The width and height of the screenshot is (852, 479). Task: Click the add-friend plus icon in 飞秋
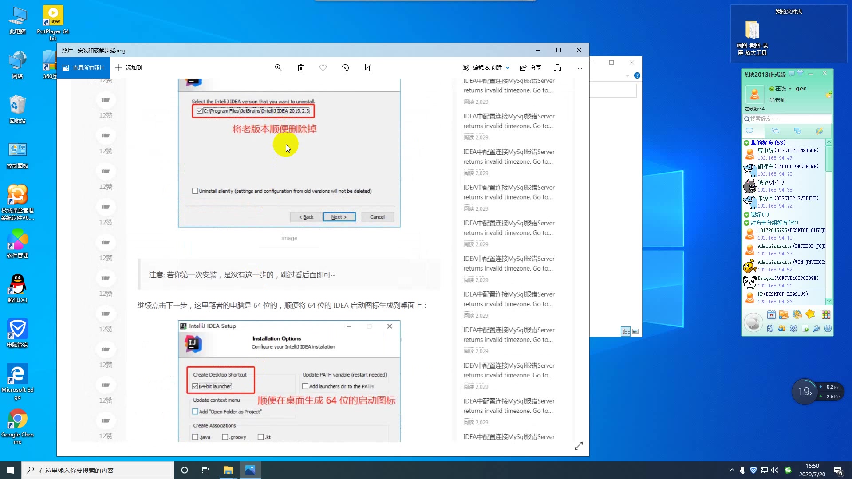click(828, 94)
